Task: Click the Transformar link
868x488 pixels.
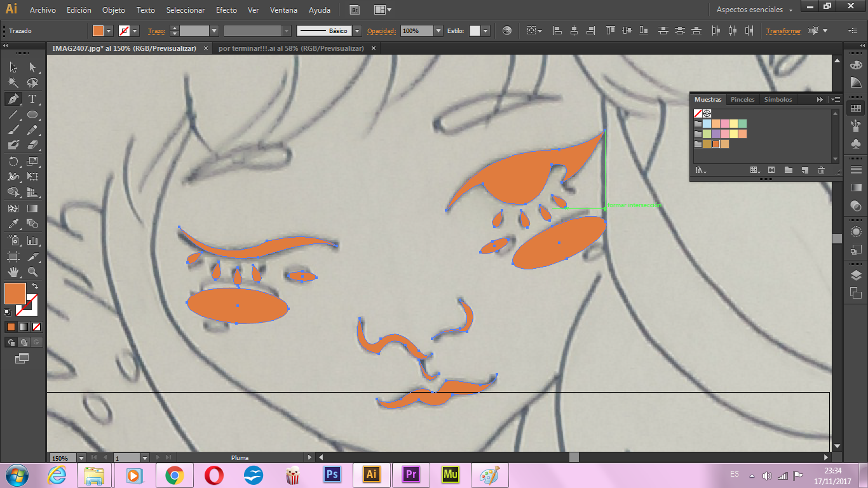Action: [783, 30]
